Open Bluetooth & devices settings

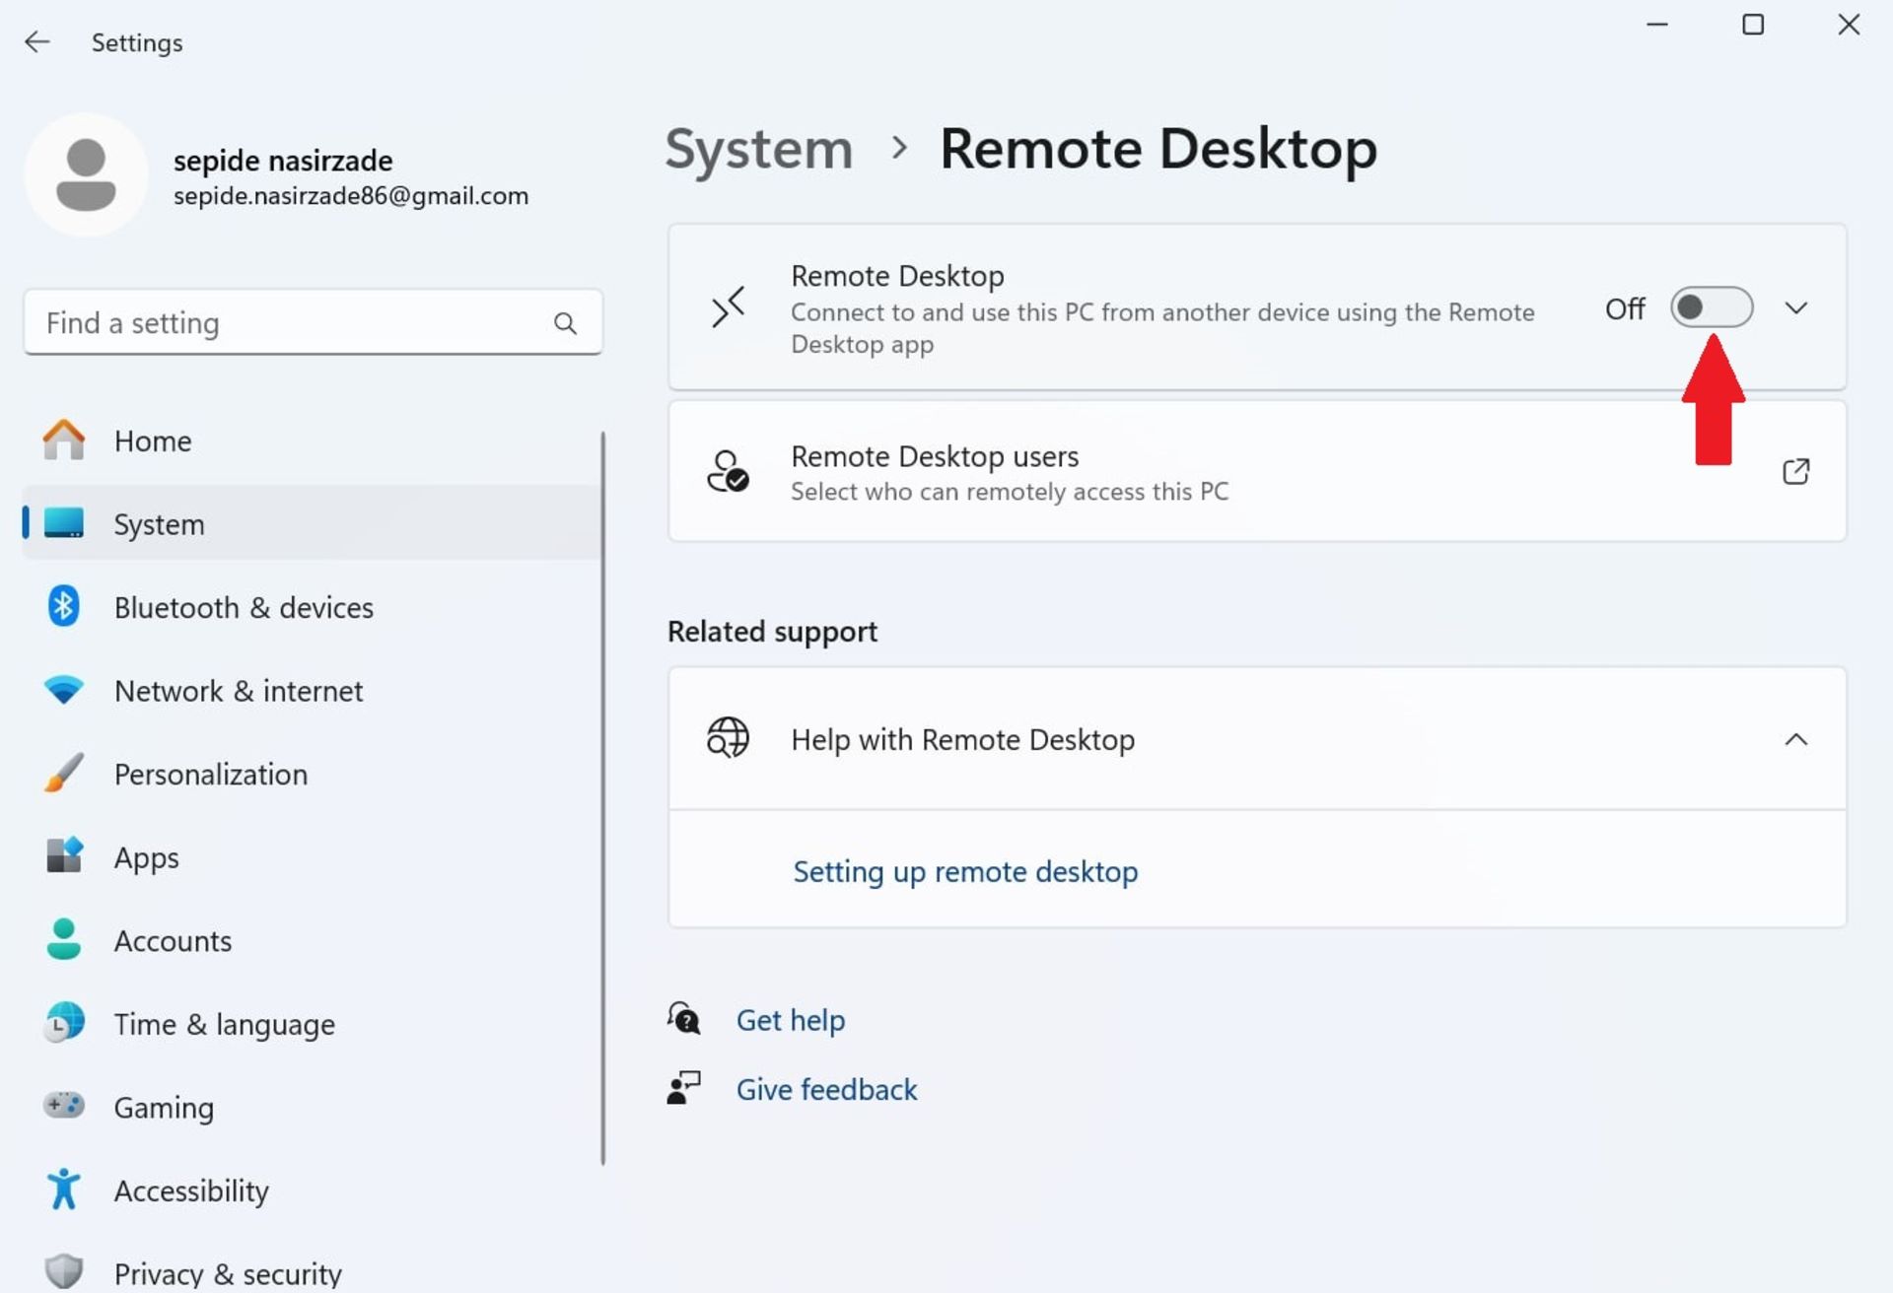click(x=312, y=607)
